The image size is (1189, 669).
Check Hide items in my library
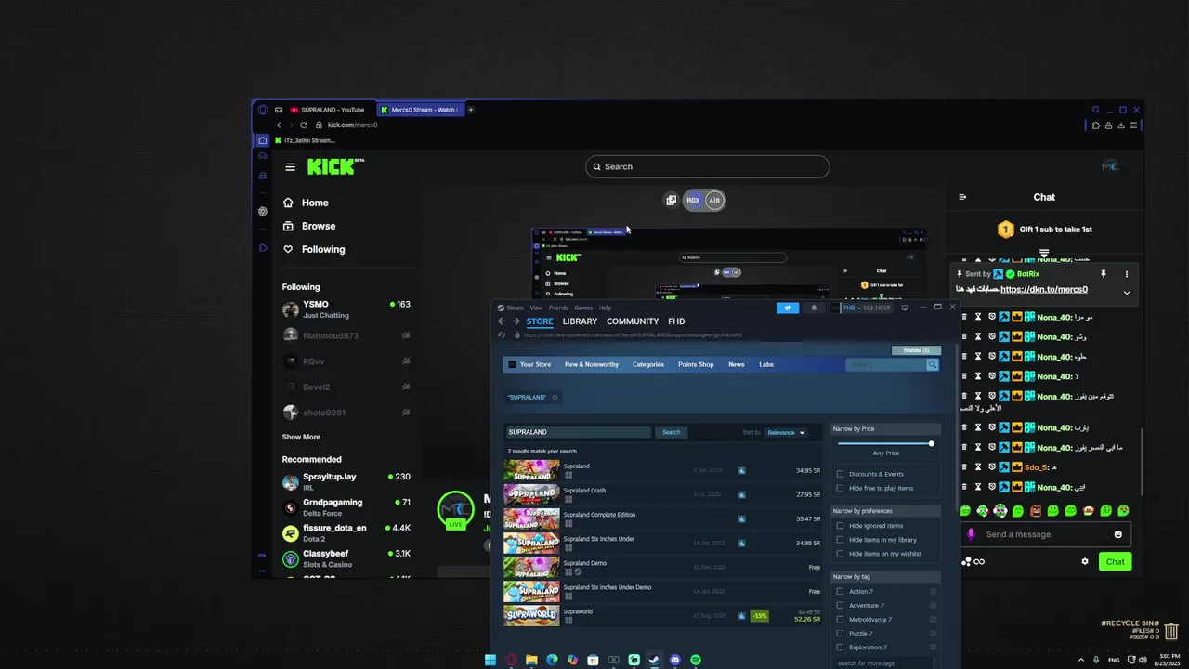click(x=840, y=540)
